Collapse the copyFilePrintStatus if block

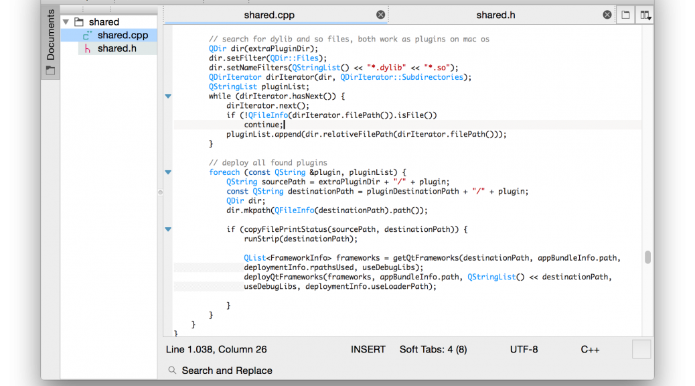pos(168,229)
